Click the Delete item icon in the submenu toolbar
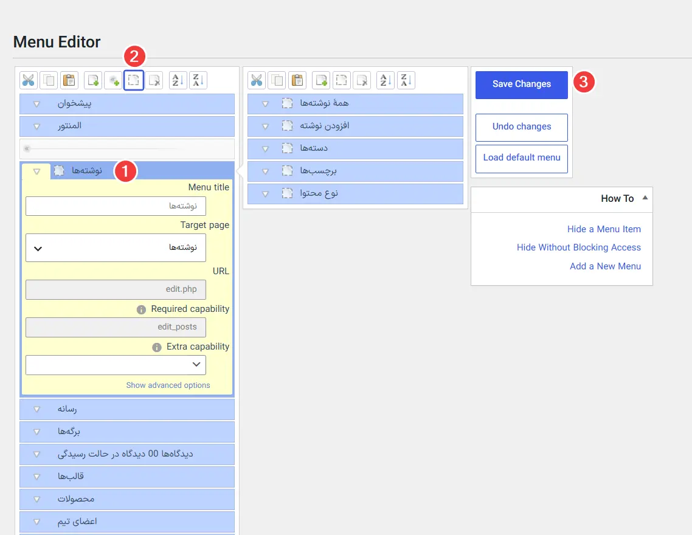Image resolution: width=692 pixels, height=535 pixels. click(x=362, y=80)
